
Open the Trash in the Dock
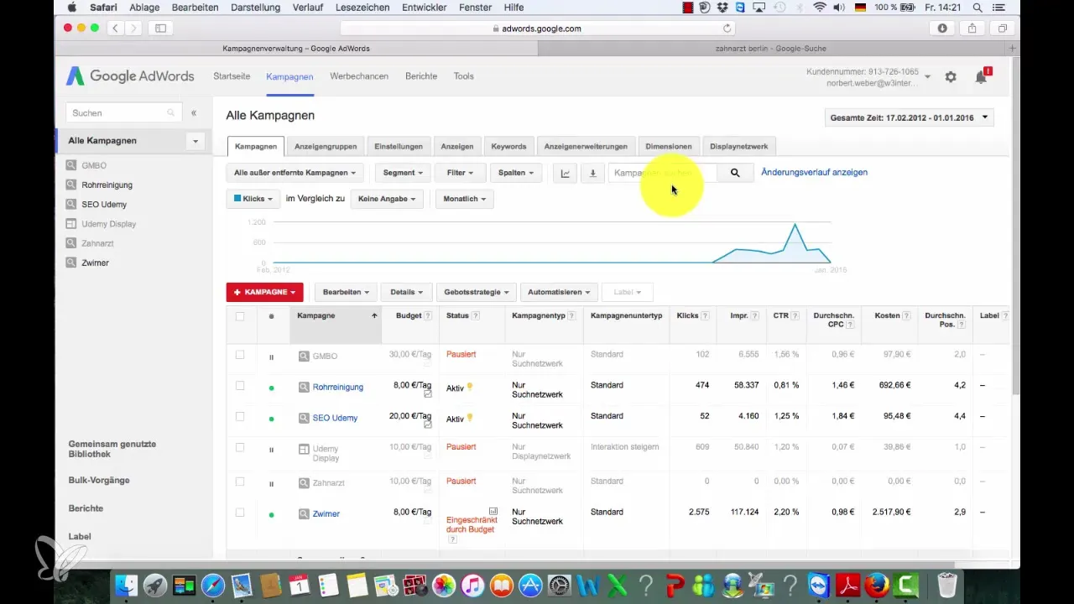[x=946, y=585]
